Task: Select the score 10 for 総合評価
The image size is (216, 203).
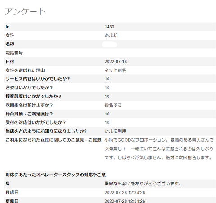Action: tap(107, 114)
